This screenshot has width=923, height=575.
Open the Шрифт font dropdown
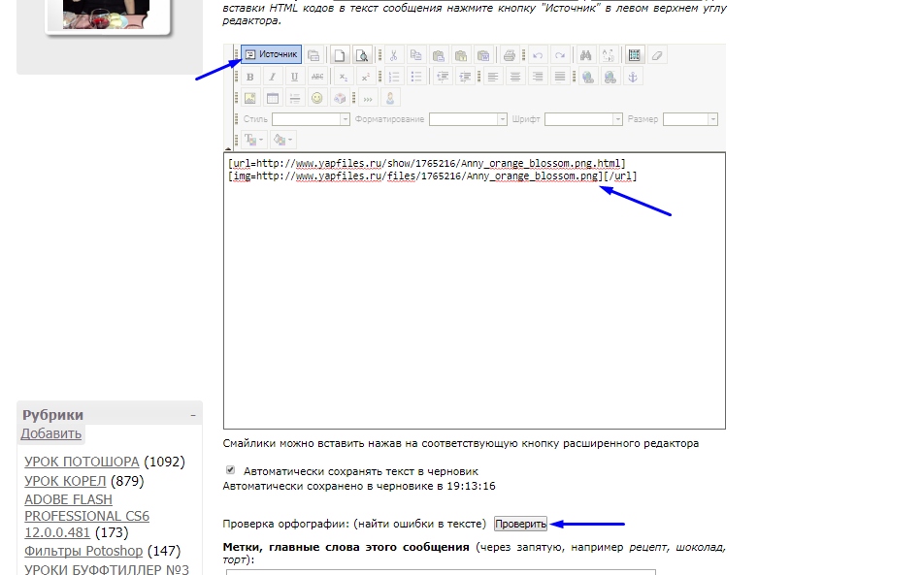(x=582, y=119)
